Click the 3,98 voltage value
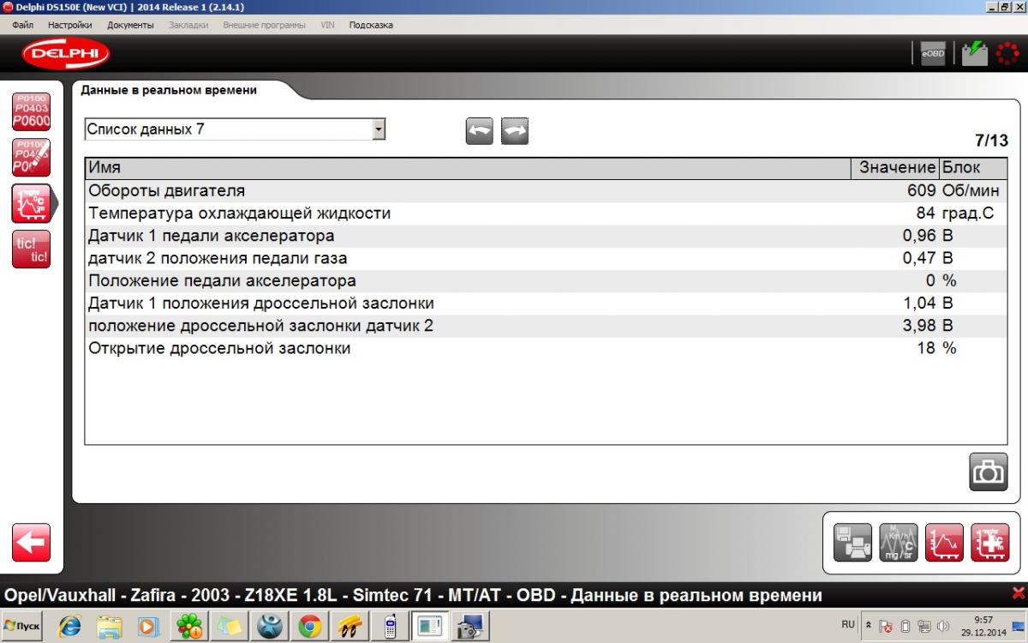The height and width of the screenshot is (643, 1028). pyautogui.click(x=919, y=326)
